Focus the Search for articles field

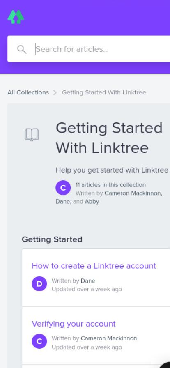click(89, 49)
